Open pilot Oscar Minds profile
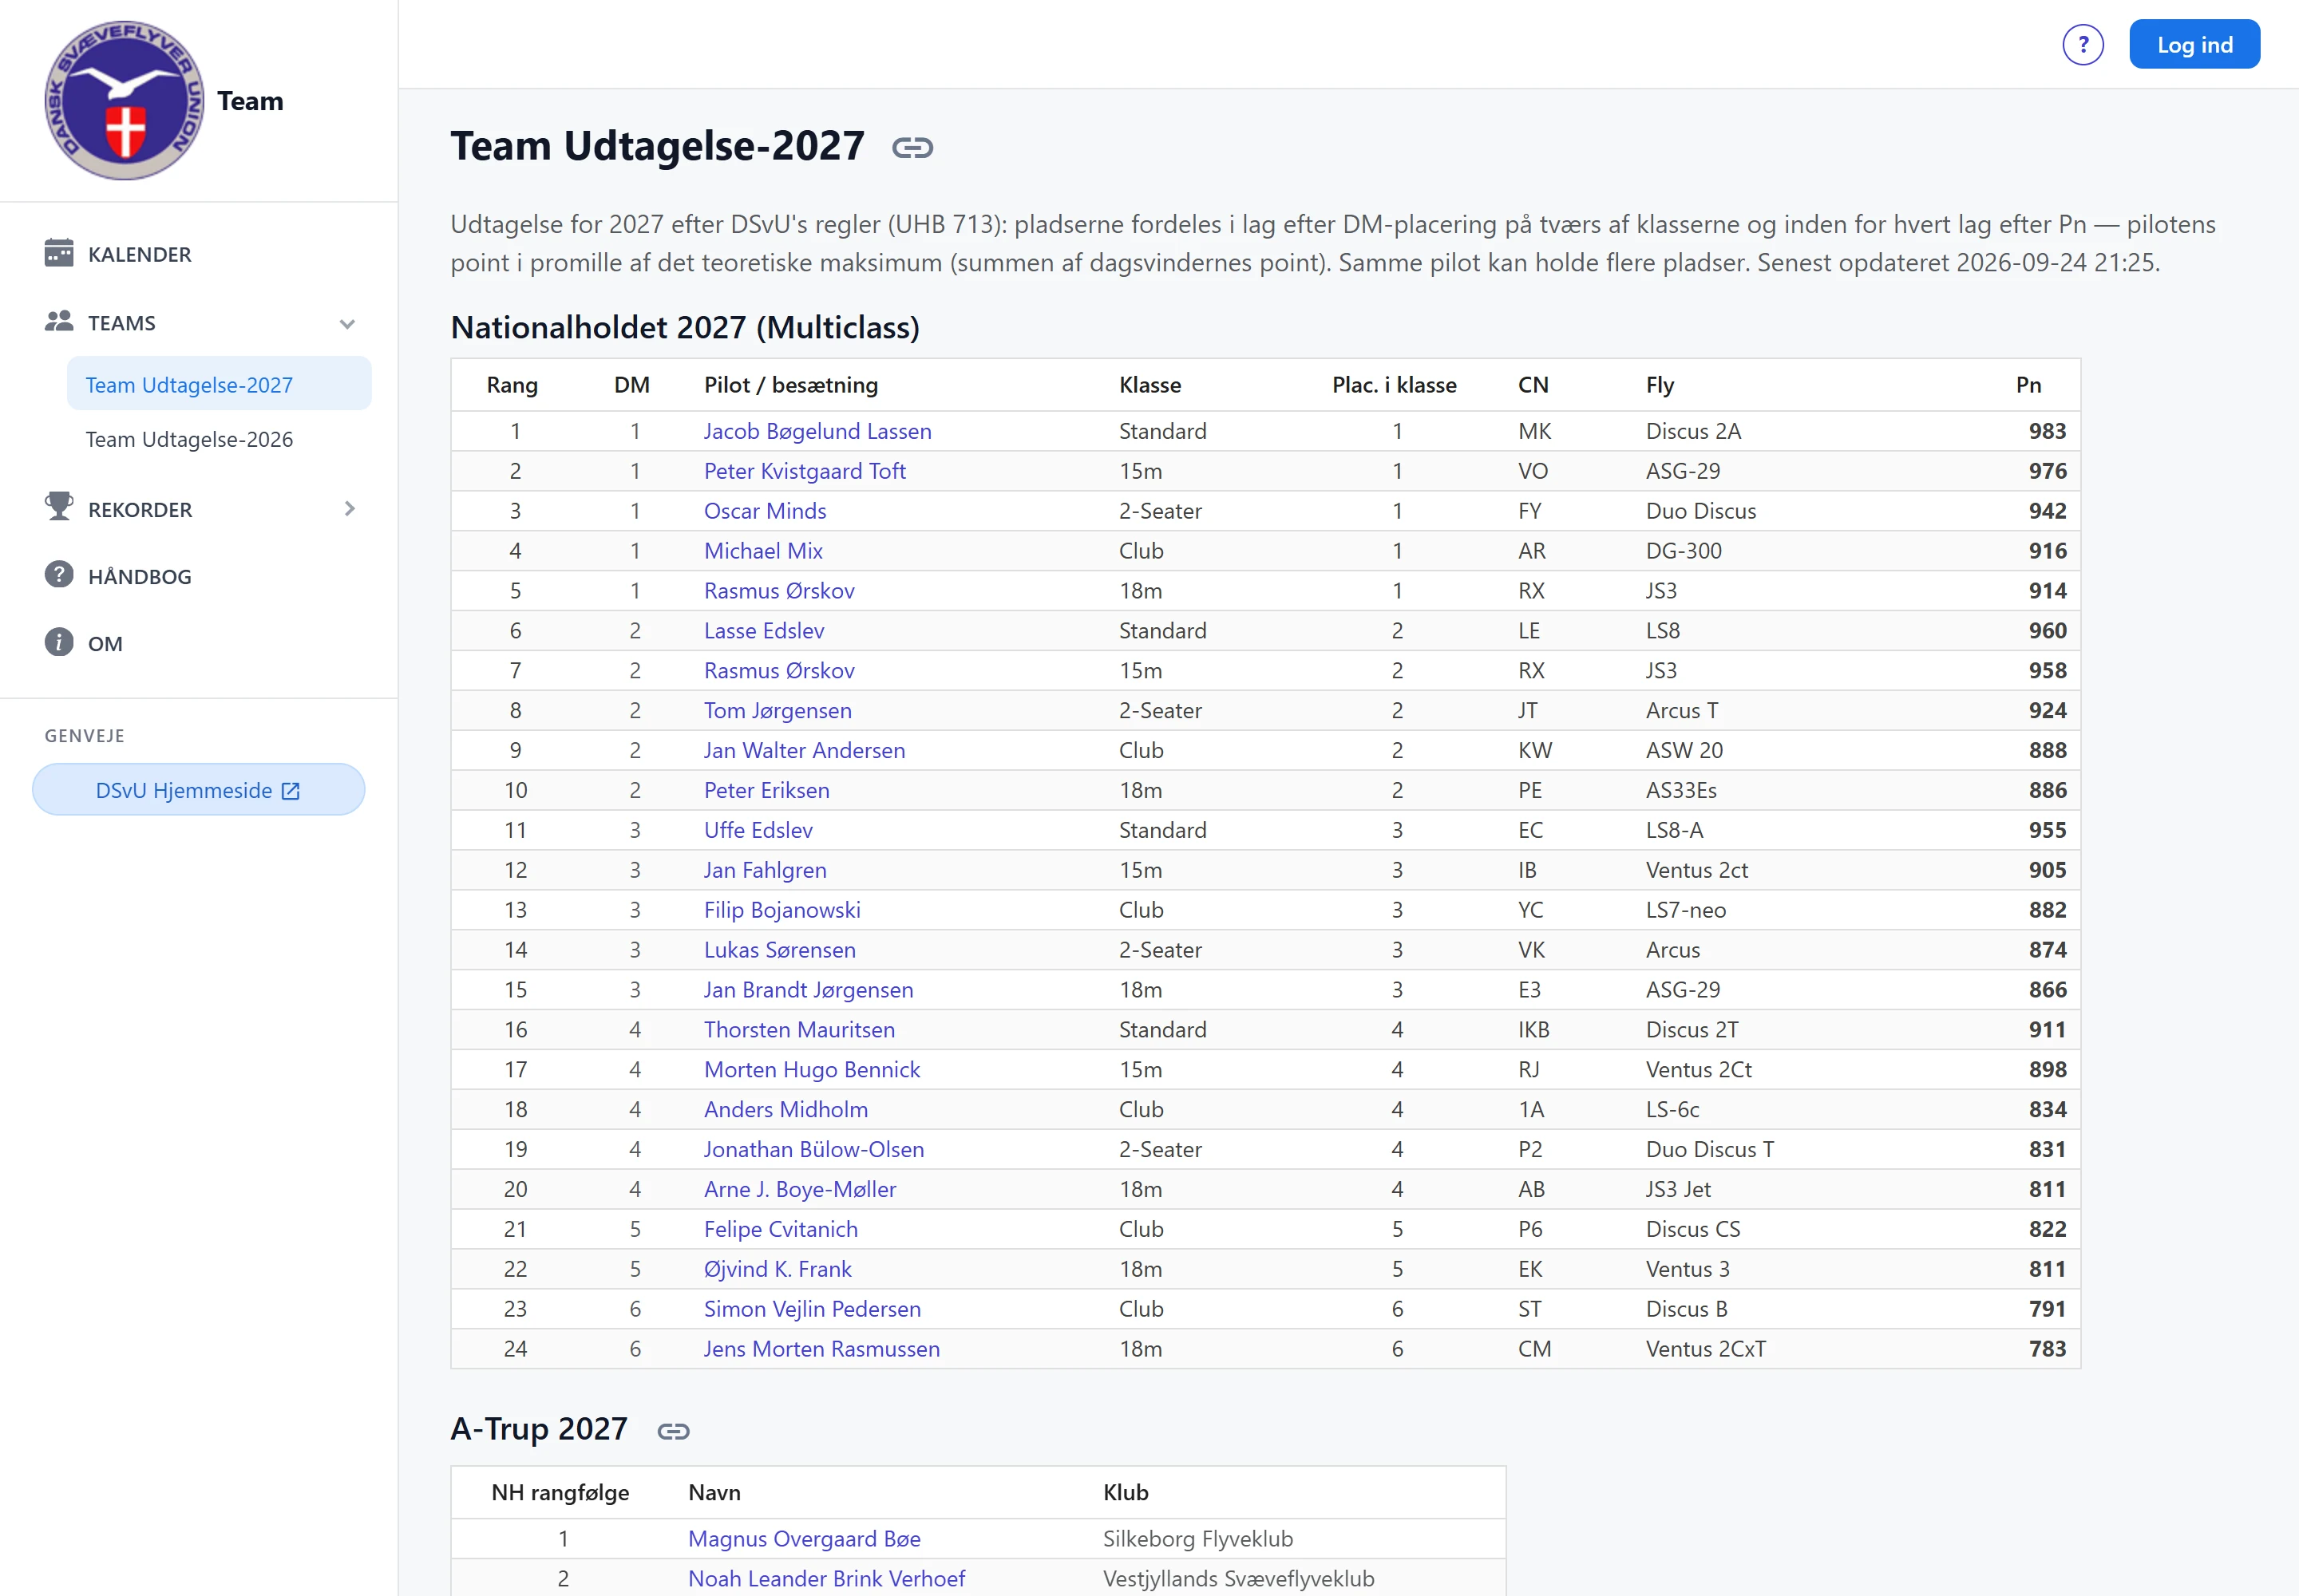Viewport: 2299px width, 1596px height. [x=764, y=511]
